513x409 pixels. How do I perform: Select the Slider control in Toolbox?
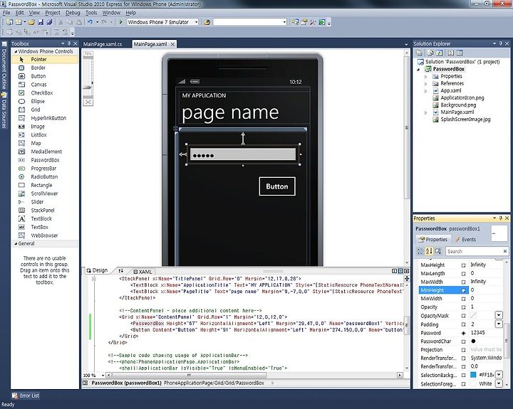pyautogui.click(x=45, y=202)
